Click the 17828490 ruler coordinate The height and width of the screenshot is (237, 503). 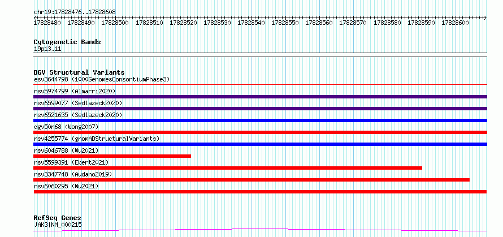[81, 23]
